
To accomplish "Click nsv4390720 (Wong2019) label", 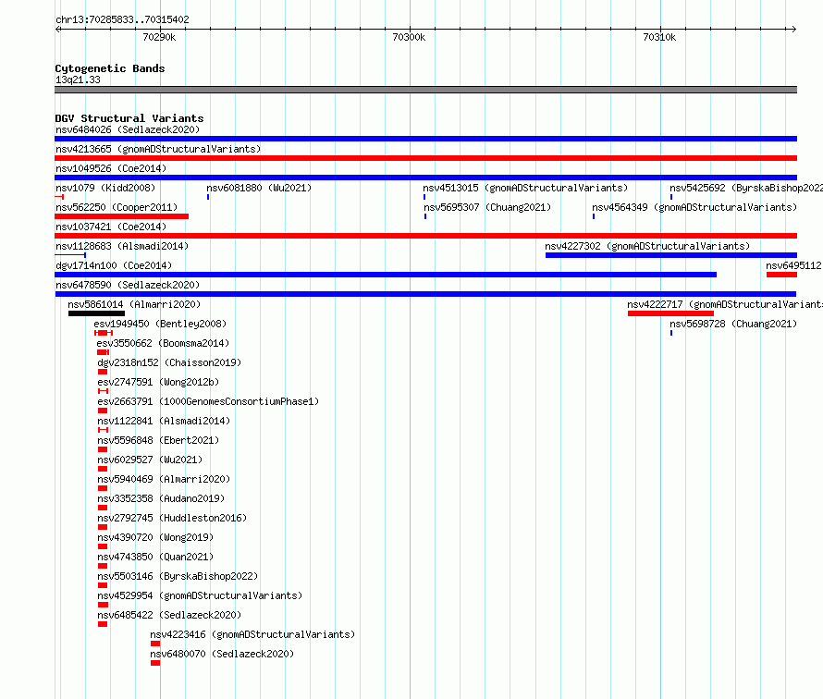I will 155,537.
